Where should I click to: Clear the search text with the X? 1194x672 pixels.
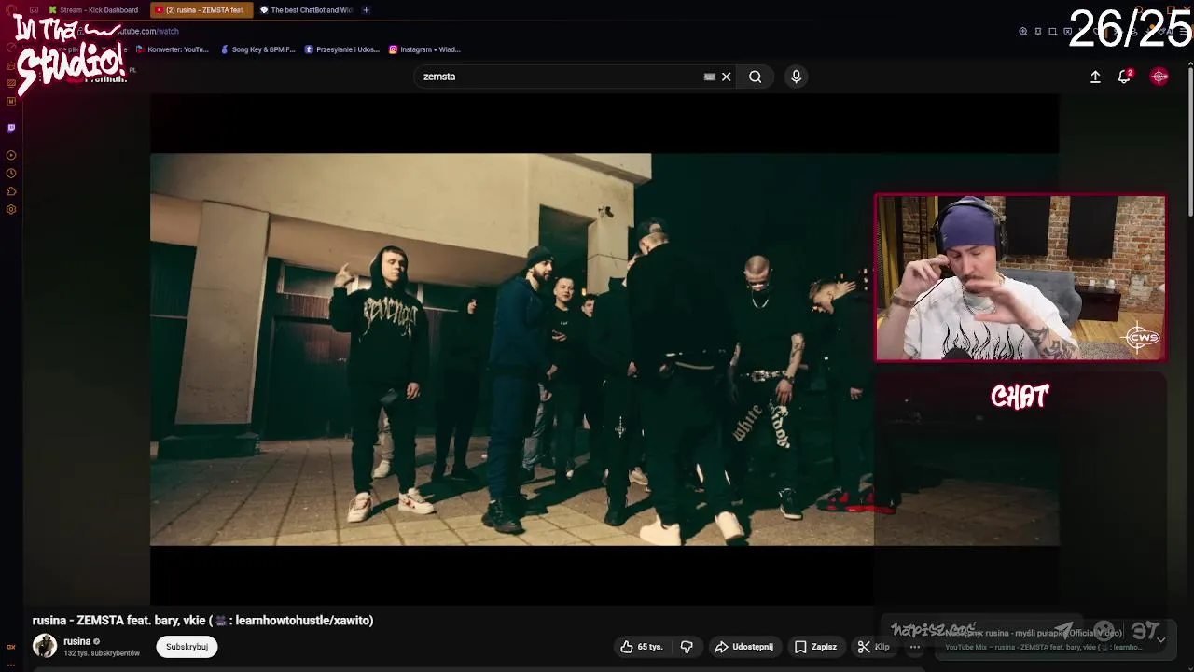pos(726,77)
